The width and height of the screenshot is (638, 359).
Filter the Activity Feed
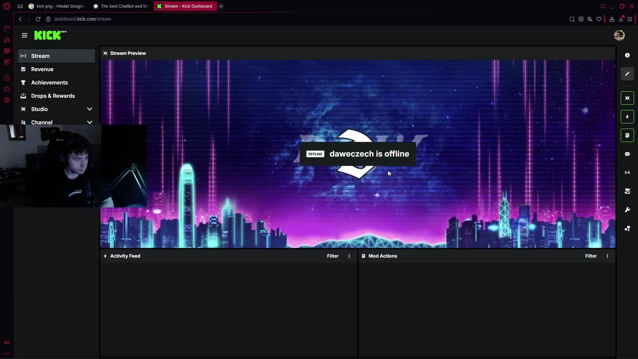click(332, 256)
